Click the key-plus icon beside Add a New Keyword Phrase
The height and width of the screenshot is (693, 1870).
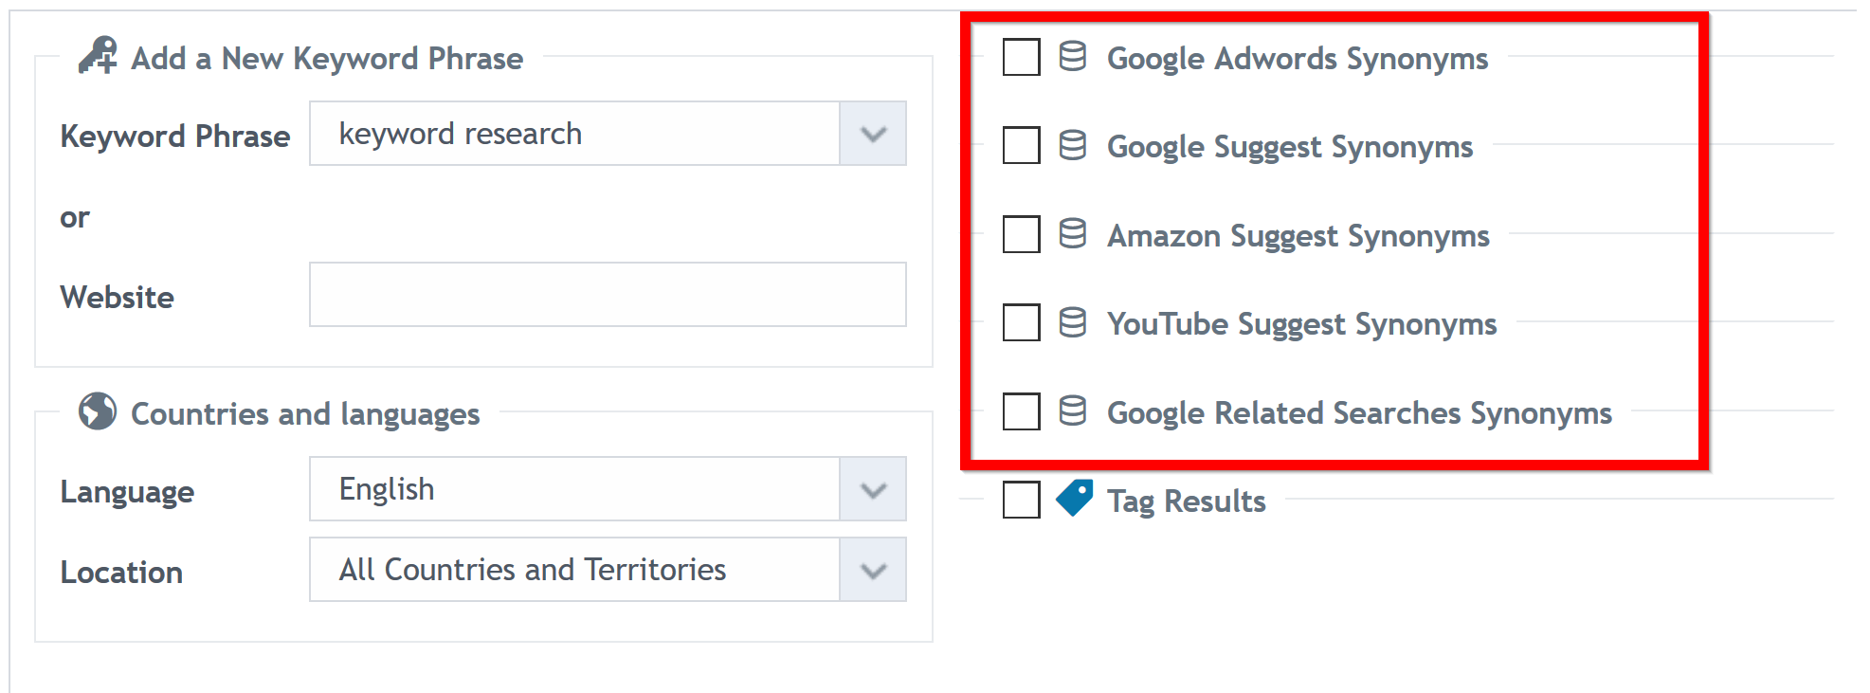point(98,56)
